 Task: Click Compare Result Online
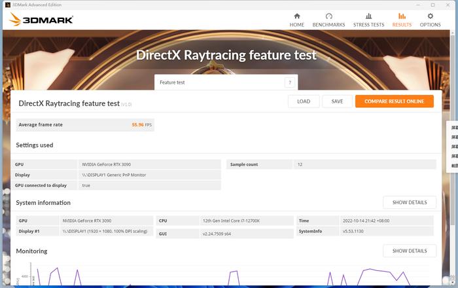click(394, 101)
